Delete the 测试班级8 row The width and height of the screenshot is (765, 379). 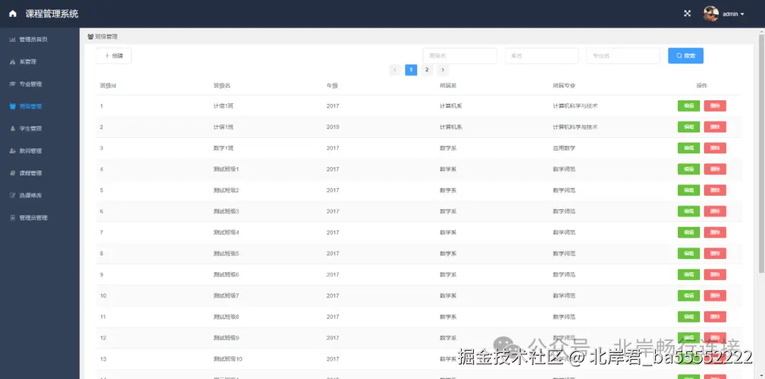[715, 317]
